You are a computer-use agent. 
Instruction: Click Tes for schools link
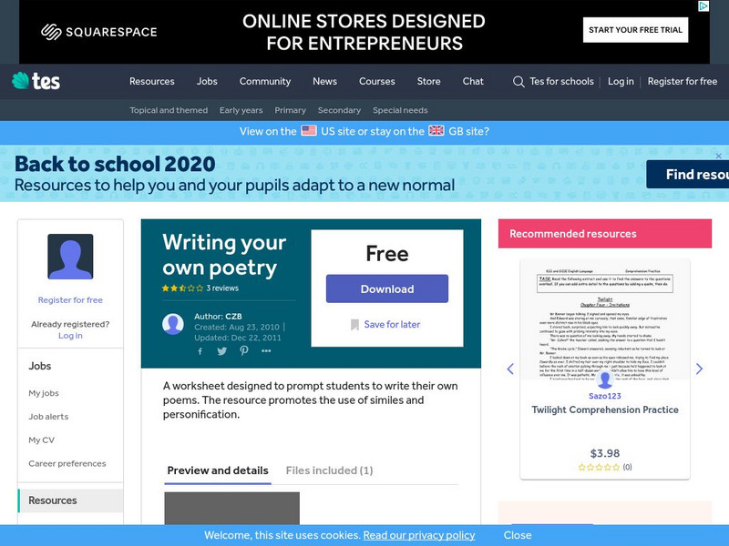coord(561,81)
